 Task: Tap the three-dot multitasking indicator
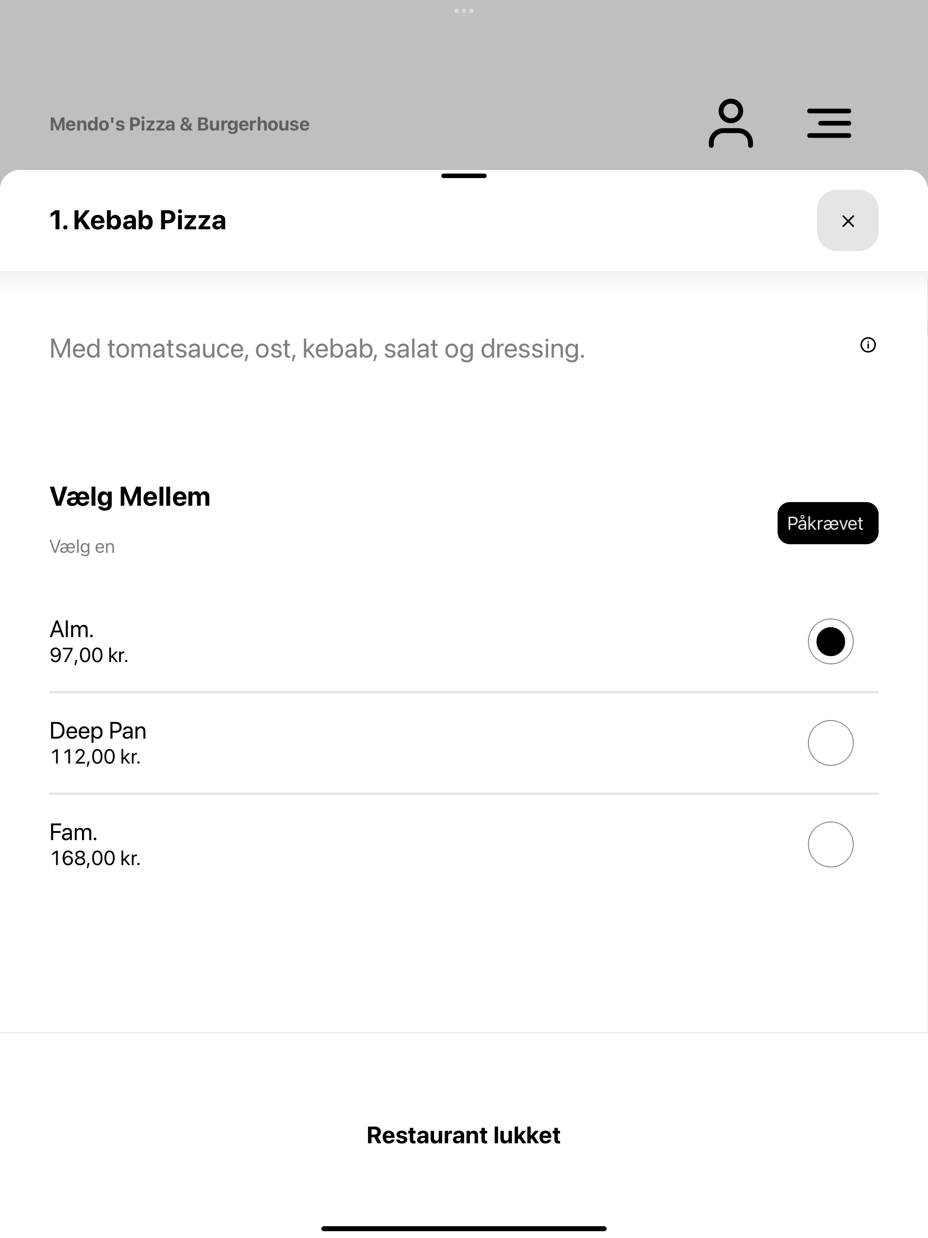click(464, 10)
